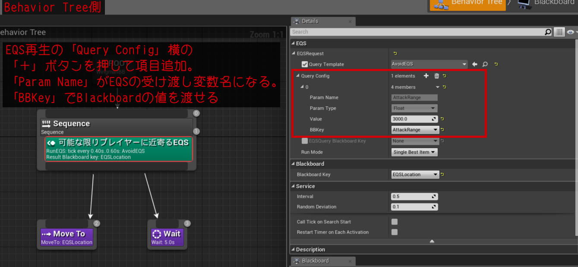Open Run Mode Single Best Item dropdown
This screenshot has height=267, width=578.
pos(414,152)
